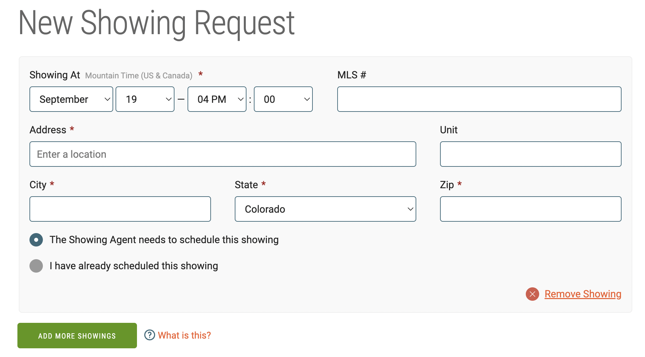Open the Colorado state dropdown
This screenshot has width=645, height=357.
(x=325, y=209)
